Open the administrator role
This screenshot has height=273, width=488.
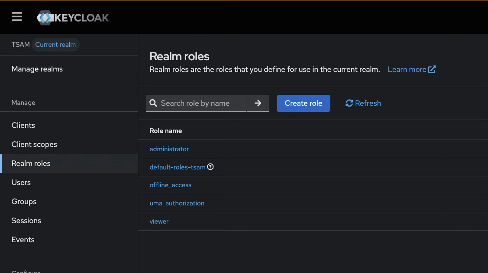coord(169,149)
